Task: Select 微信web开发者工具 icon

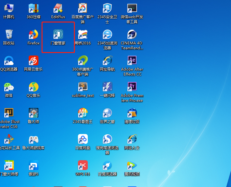Action: coord(132,8)
